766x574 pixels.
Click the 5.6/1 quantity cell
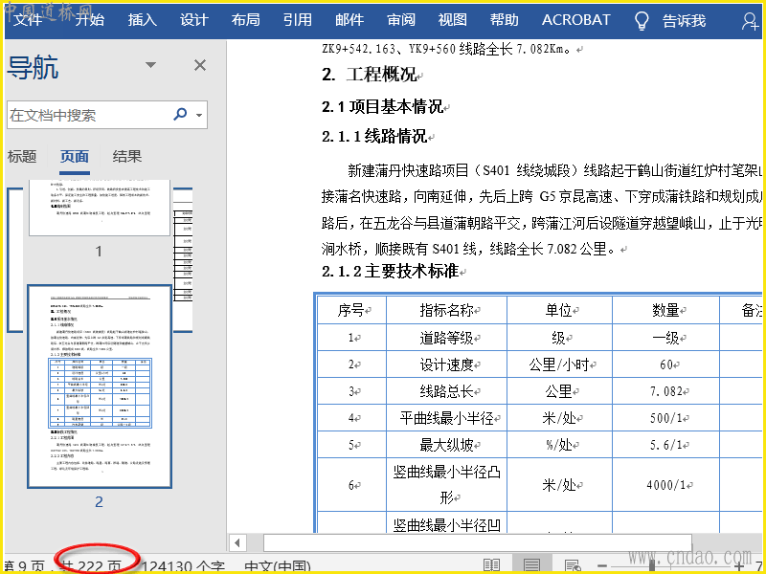pyautogui.click(x=665, y=445)
